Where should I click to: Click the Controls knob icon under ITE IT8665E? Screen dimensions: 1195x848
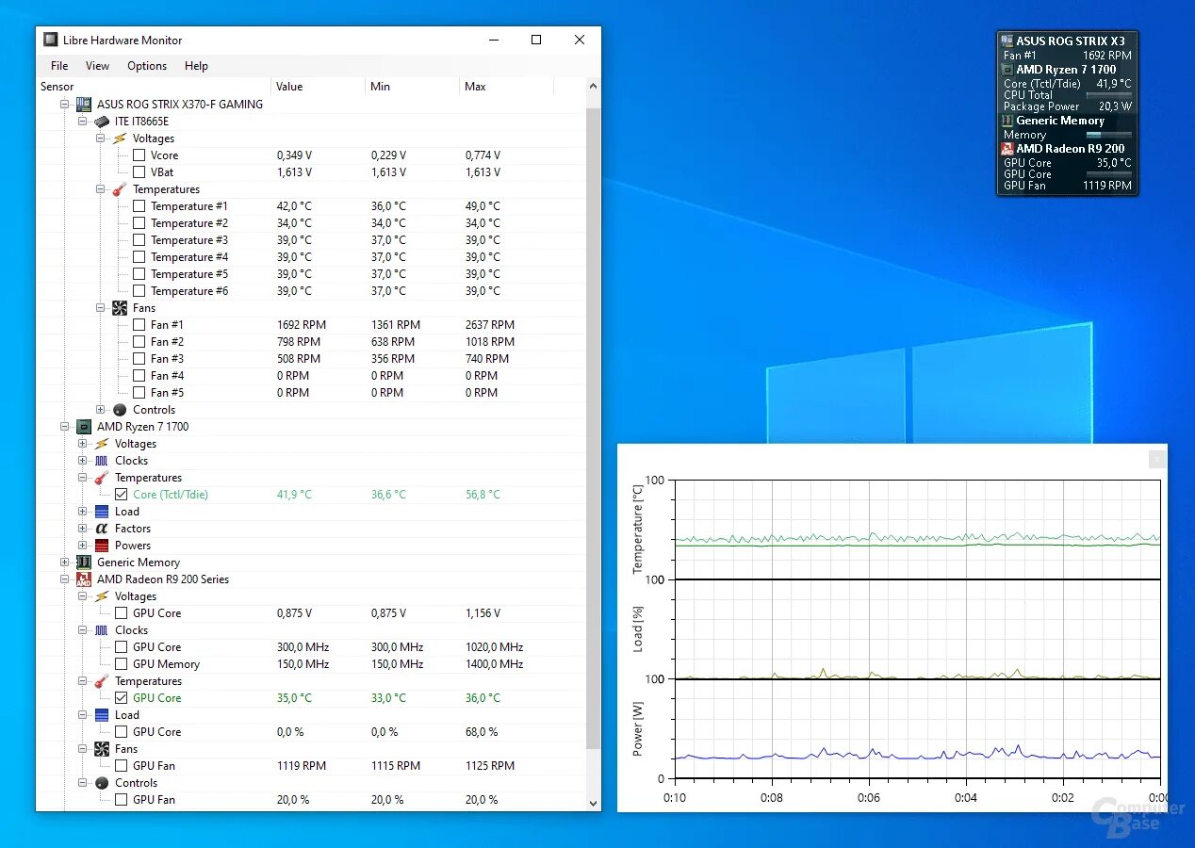click(120, 410)
